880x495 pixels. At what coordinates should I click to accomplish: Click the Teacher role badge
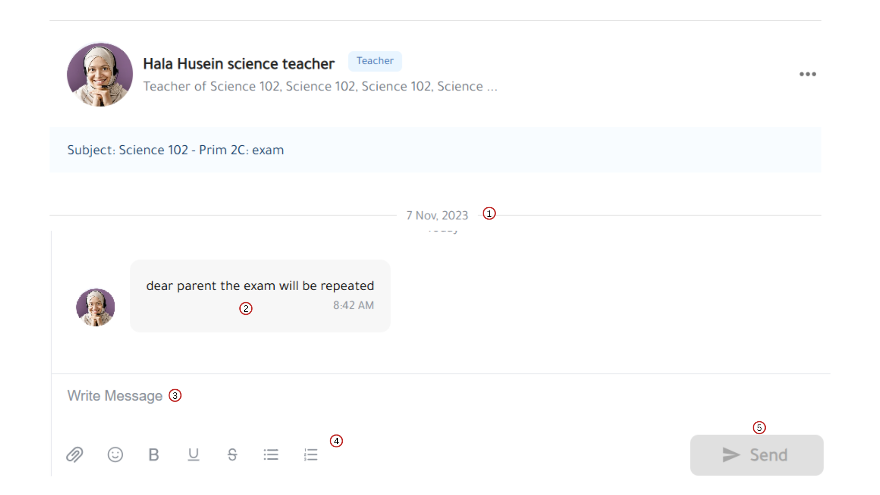click(375, 61)
